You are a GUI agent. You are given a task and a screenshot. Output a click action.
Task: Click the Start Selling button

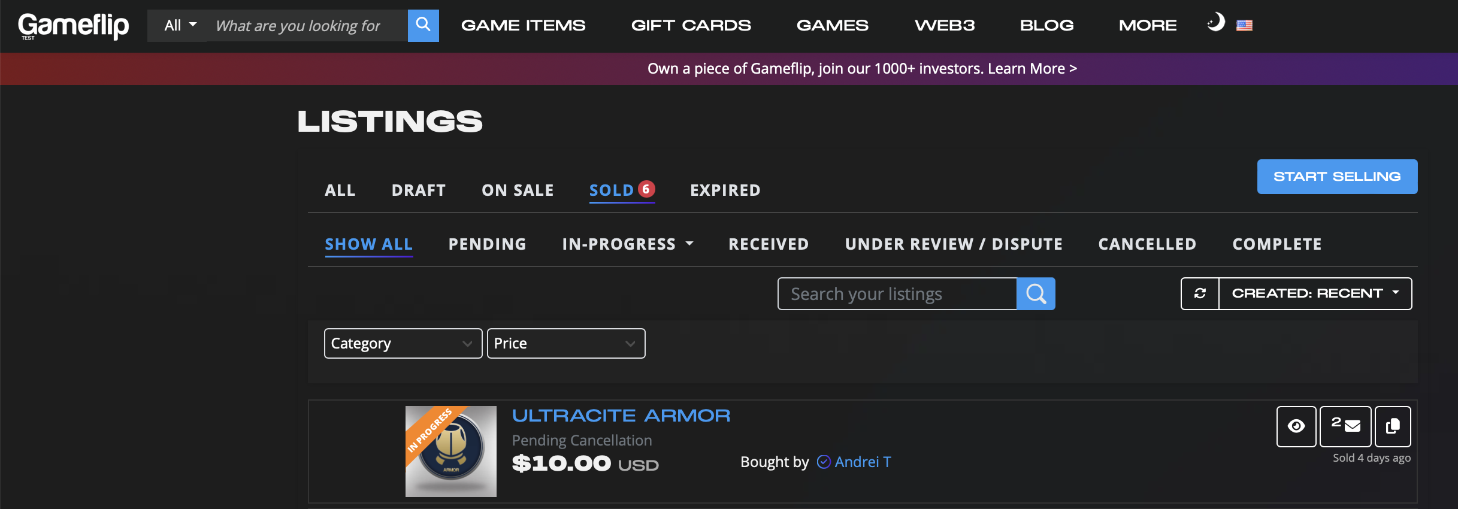[1337, 177]
